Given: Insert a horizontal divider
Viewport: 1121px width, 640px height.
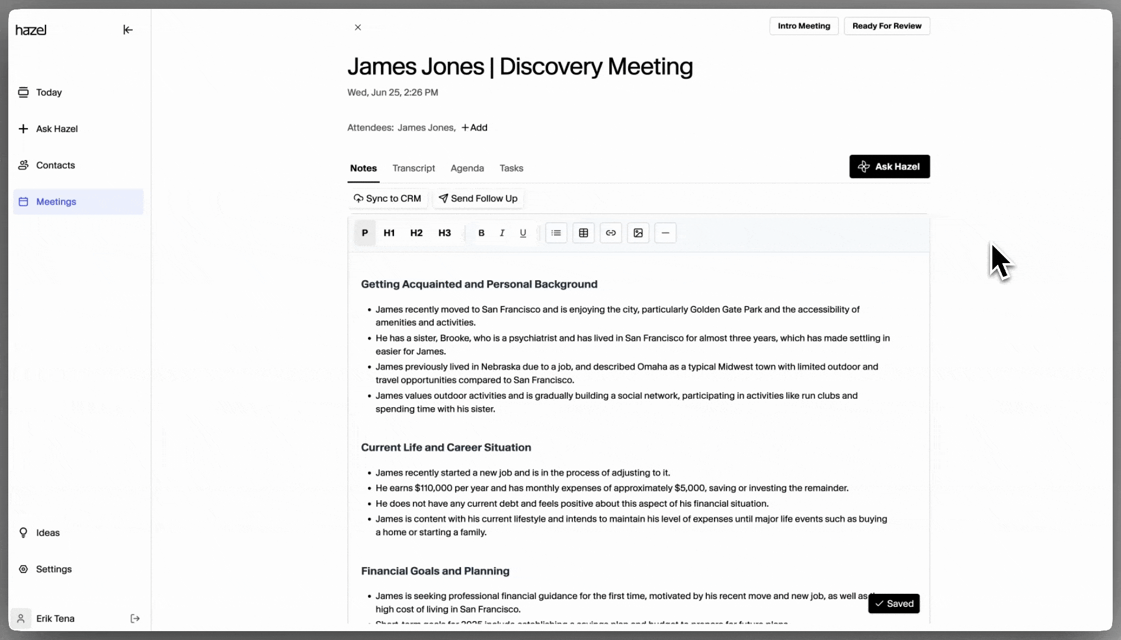Looking at the screenshot, I should click(x=665, y=233).
